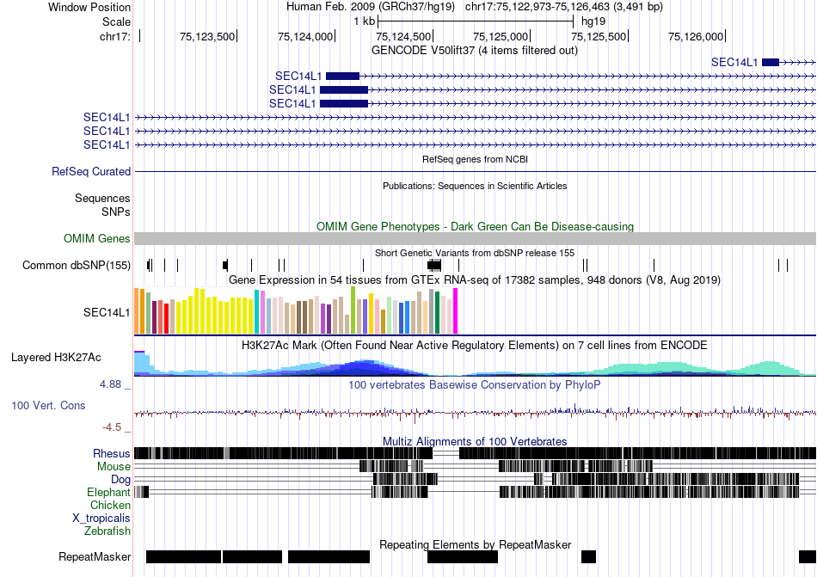Click the Human Feb. 2009 (GRCh37/hg19) assembly label

pyautogui.click(x=371, y=7)
